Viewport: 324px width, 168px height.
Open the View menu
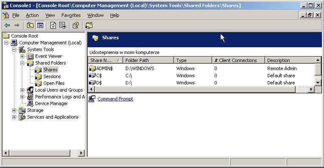point(50,15)
